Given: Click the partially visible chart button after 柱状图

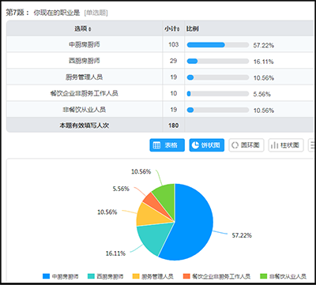Looking at the screenshot, I should coord(312,145).
